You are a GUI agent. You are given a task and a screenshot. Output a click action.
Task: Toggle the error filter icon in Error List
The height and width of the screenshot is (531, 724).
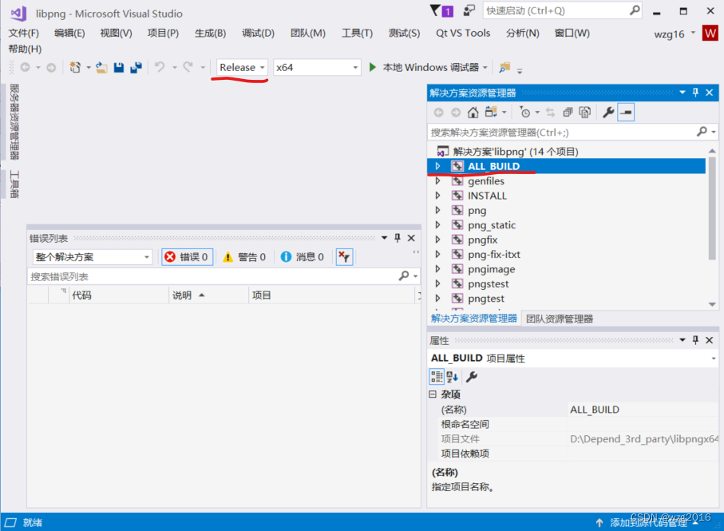(x=344, y=256)
